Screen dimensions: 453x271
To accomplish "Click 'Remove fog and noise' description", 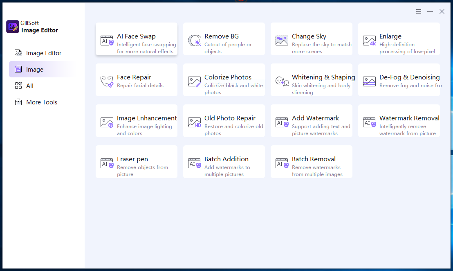I will tap(410, 86).
